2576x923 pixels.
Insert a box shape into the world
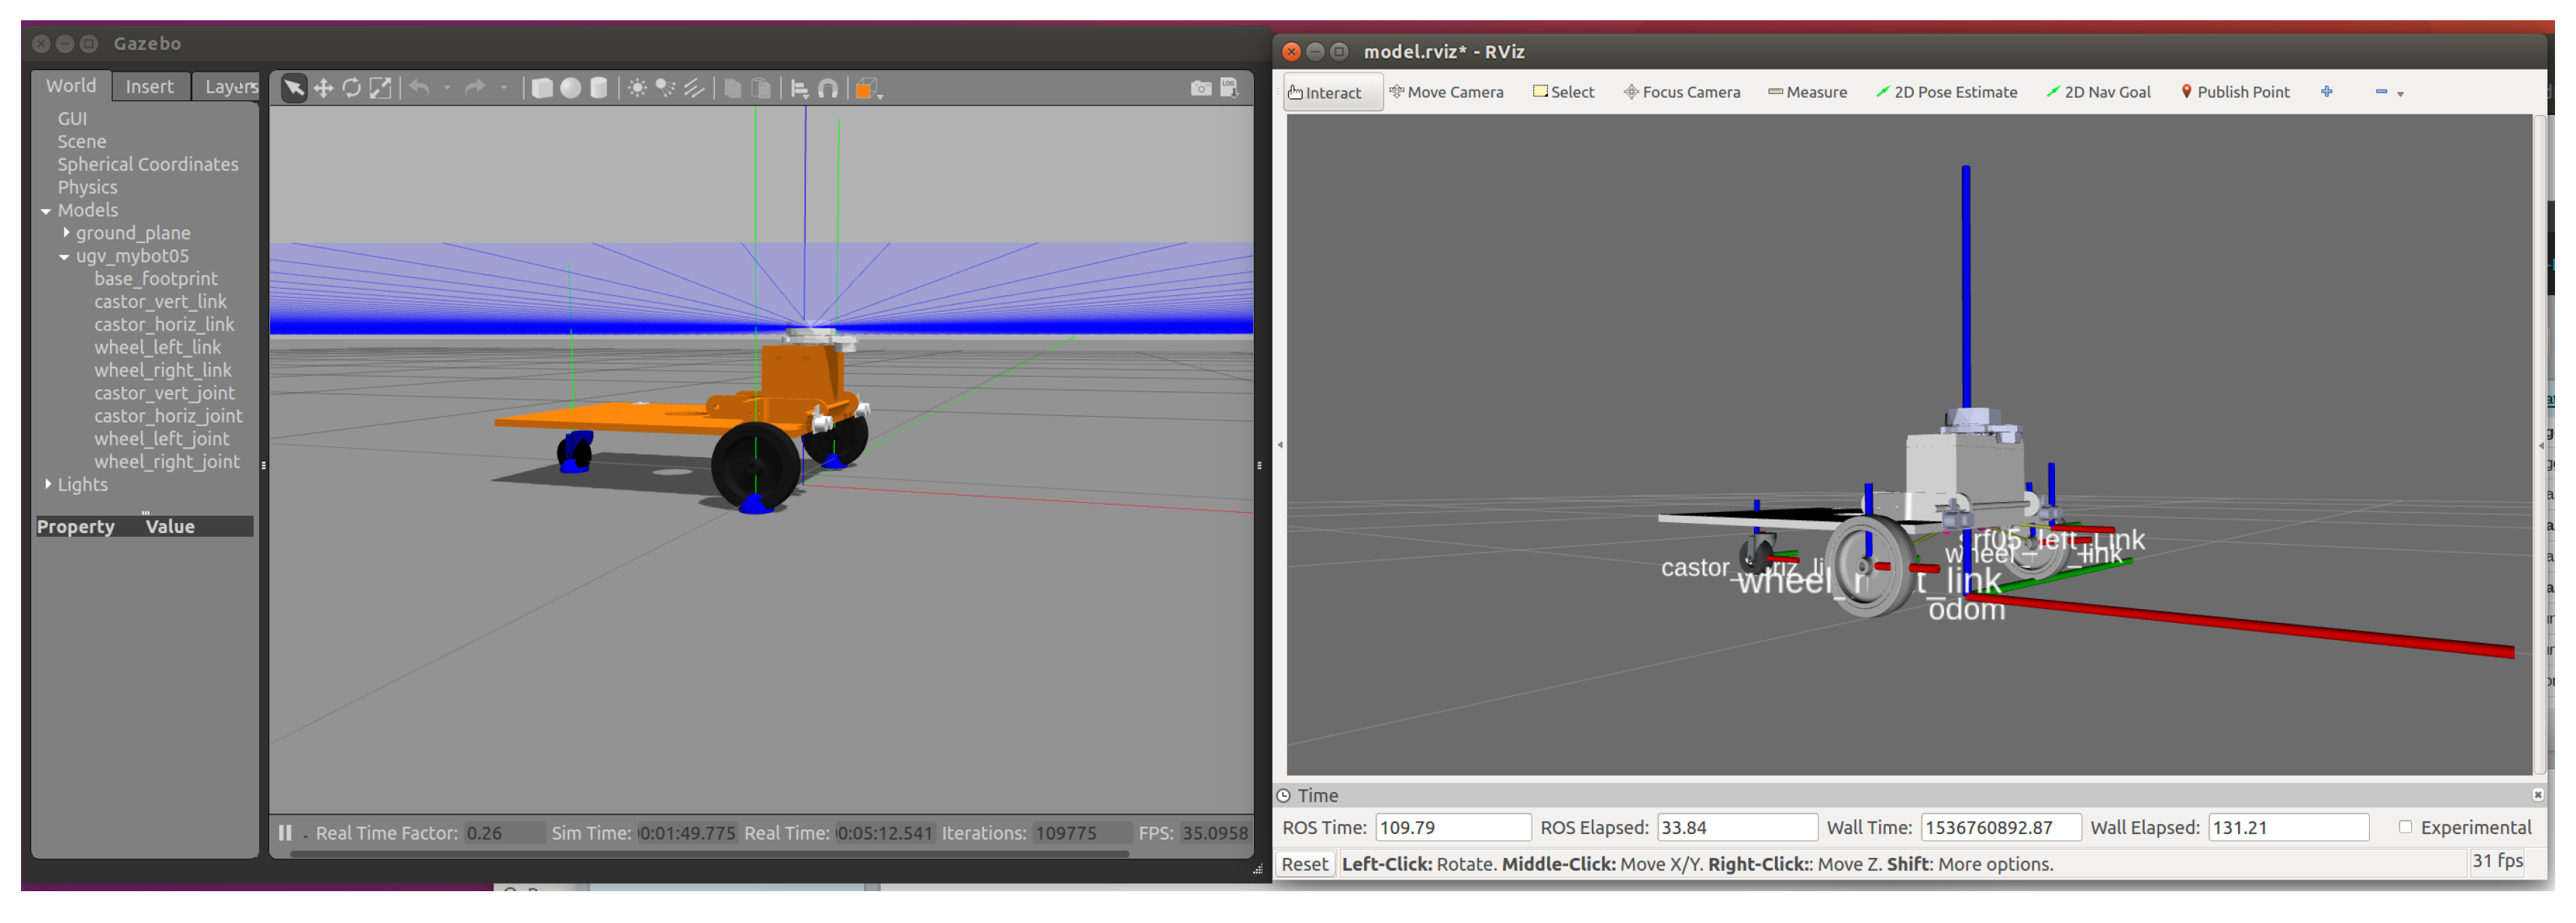tap(541, 89)
